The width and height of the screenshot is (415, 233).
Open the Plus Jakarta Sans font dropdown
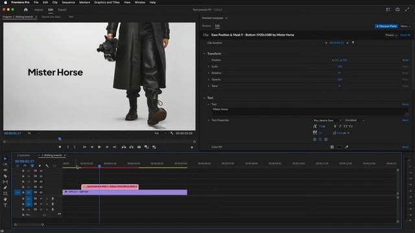click(327, 120)
